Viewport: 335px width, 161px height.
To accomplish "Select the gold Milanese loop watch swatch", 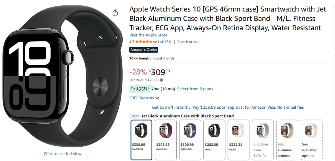I will click(x=287, y=140).
